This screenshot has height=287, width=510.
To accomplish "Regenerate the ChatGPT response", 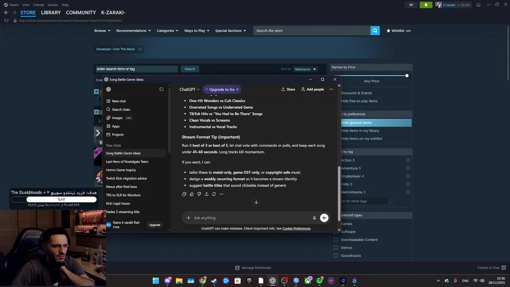I will pyautogui.click(x=214, y=194).
